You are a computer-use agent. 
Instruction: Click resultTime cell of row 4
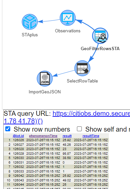(91, 154)
